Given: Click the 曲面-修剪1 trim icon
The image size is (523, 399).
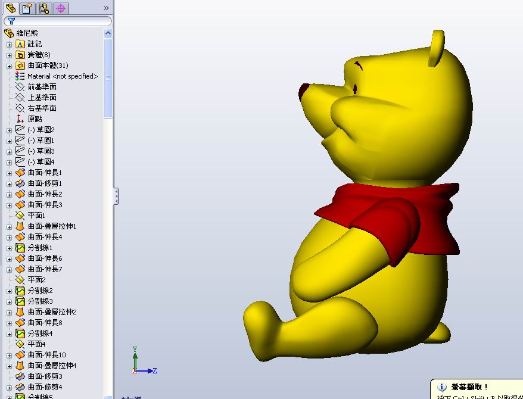Looking at the screenshot, I should click(x=20, y=183).
